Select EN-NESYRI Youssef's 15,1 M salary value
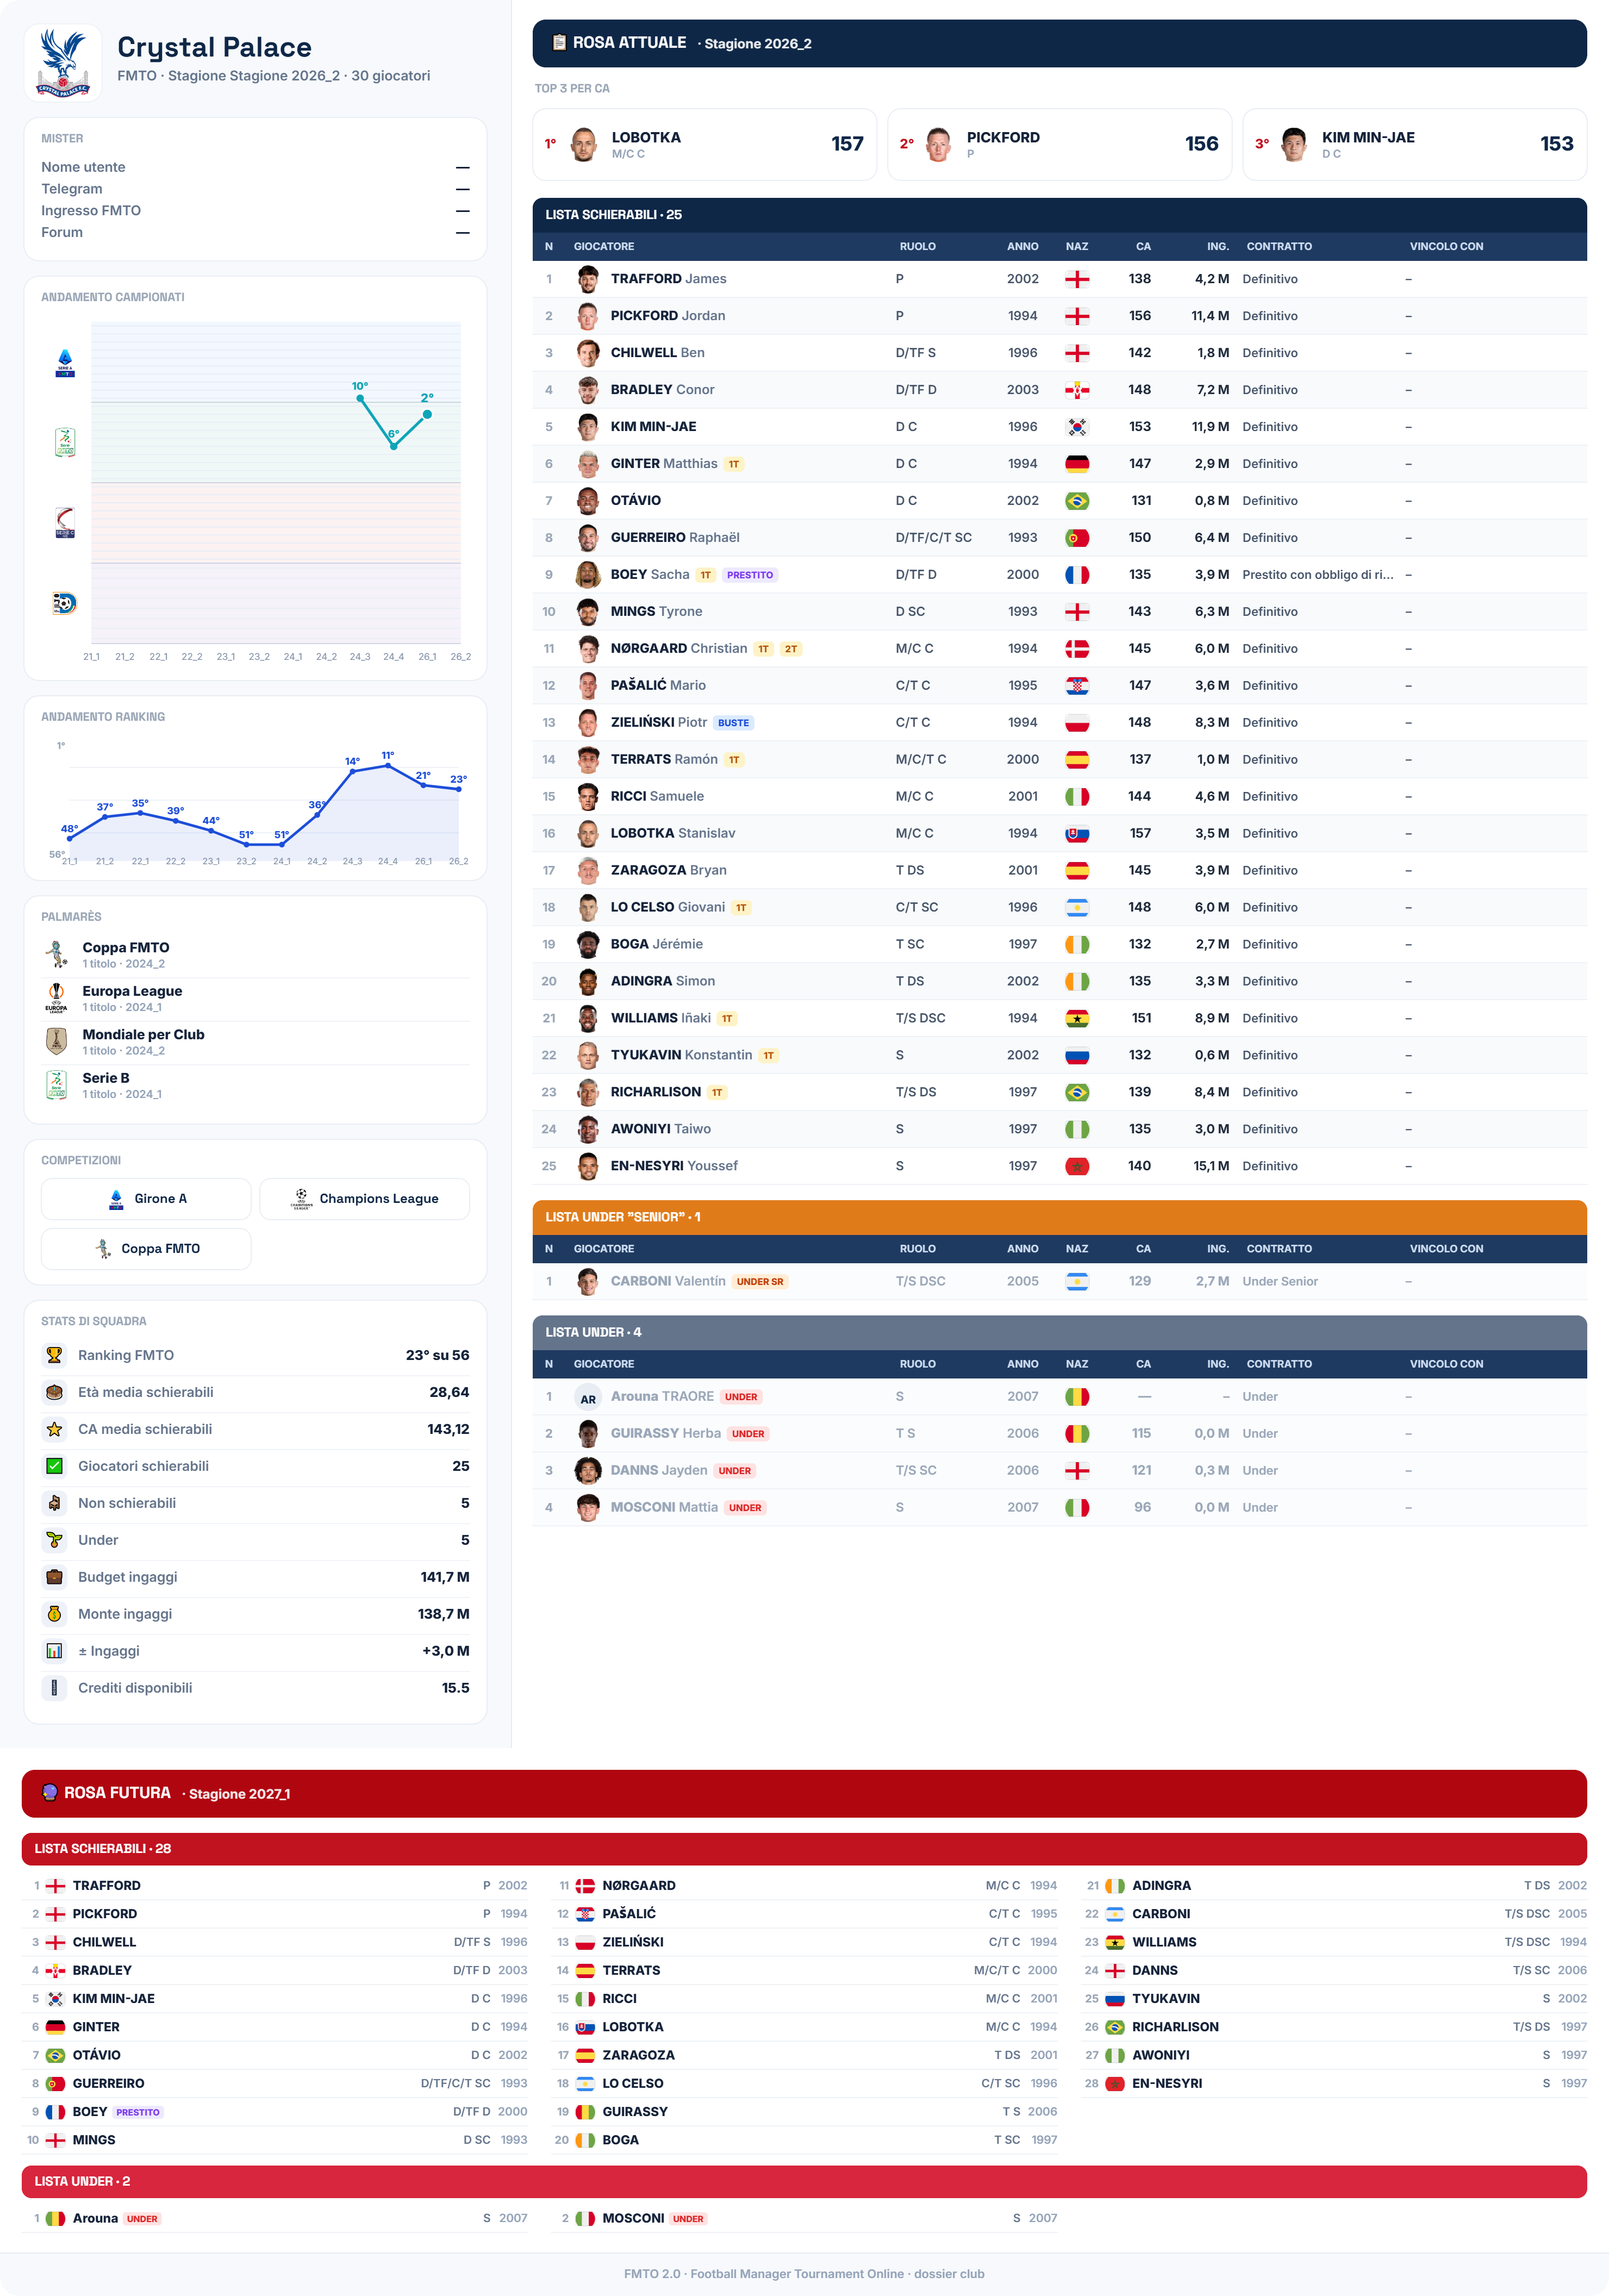Image resolution: width=1609 pixels, height=2296 pixels. coord(1211,1166)
